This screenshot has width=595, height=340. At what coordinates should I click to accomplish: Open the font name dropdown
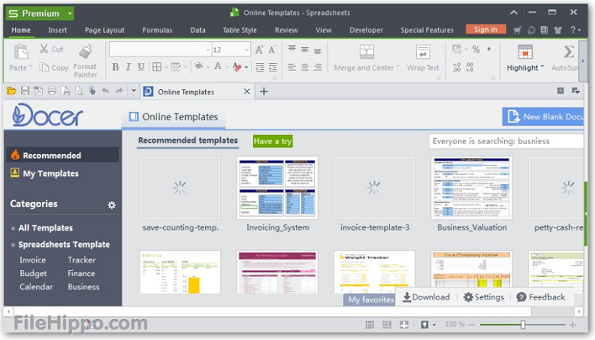(x=208, y=50)
